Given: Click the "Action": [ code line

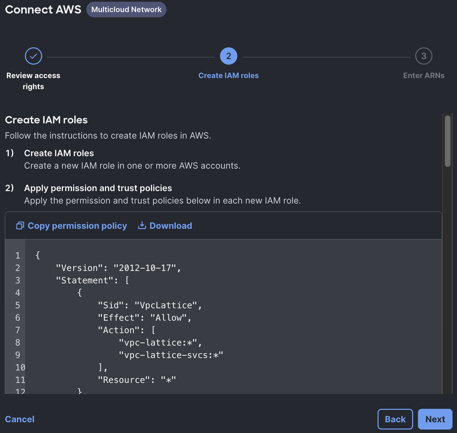Looking at the screenshot, I should click(x=126, y=330).
